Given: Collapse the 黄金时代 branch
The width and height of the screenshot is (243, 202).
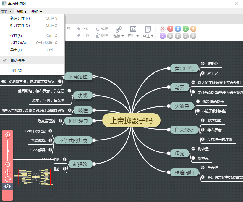Looking at the screenshot, I should [168, 68].
